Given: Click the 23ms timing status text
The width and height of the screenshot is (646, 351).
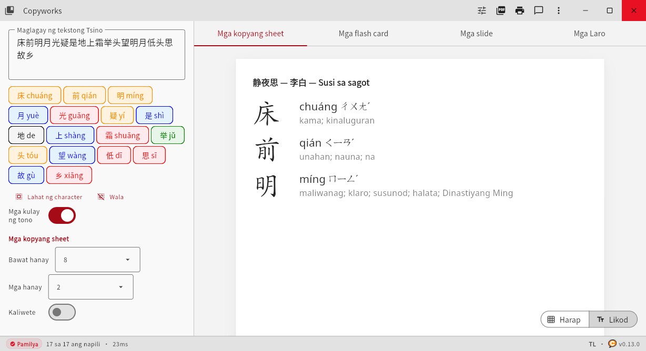Looking at the screenshot, I should click(x=120, y=344).
